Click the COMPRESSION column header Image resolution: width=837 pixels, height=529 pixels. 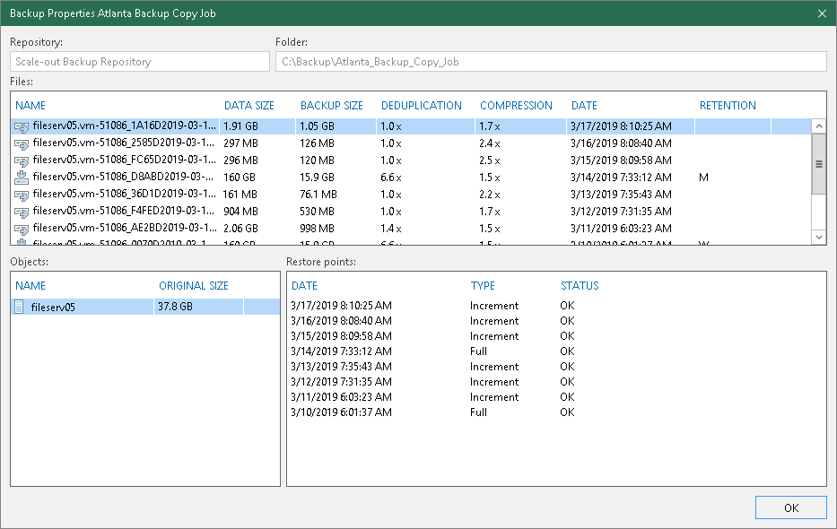pos(516,106)
